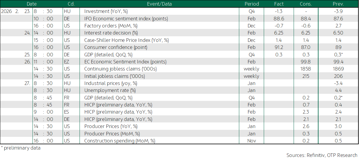Select the Prev. column header
This screenshot has height=159, width=359.
point(338,4)
